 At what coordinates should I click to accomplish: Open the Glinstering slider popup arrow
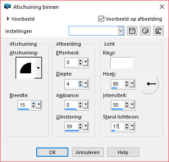coord(85,126)
